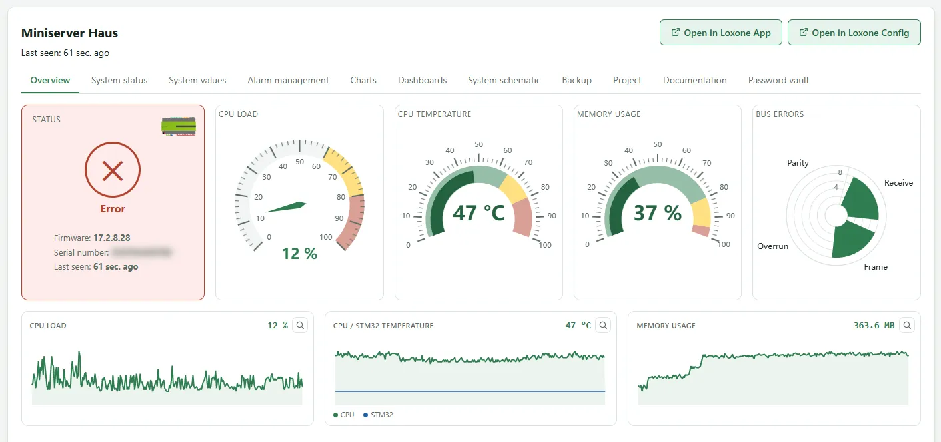Image resolution: width=941 pixels, height=442 pixels.
Task: Go to the Documentation tab
Action: point(695,80)
